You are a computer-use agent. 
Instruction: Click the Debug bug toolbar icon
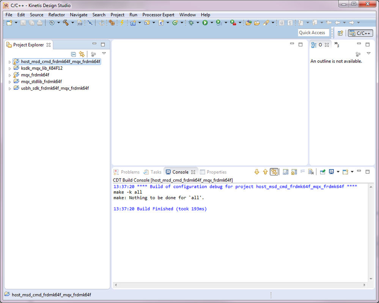(191, 23)
